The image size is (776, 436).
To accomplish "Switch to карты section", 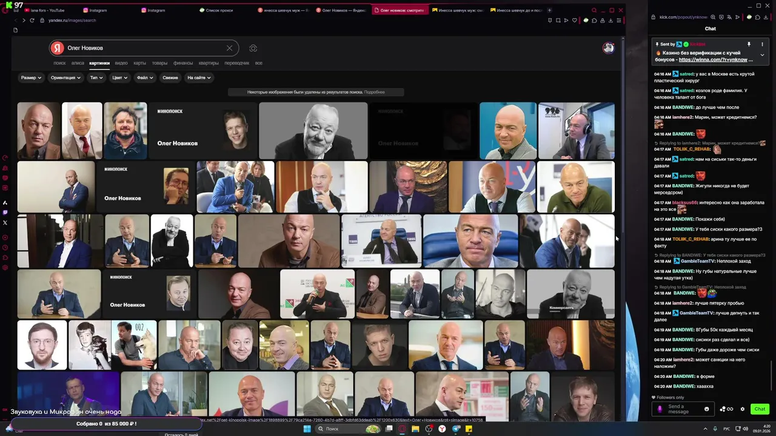I will 139,63.
